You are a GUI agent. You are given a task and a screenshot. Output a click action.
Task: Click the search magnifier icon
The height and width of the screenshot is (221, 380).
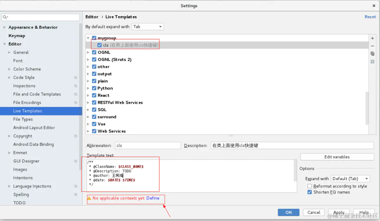click(5, 17)
